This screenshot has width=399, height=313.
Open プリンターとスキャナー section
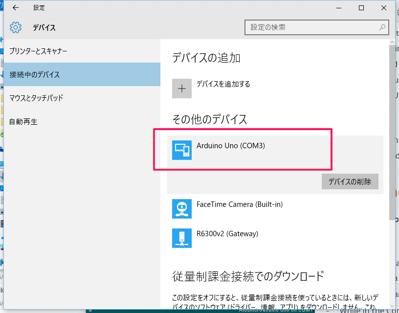coord(82,51)
